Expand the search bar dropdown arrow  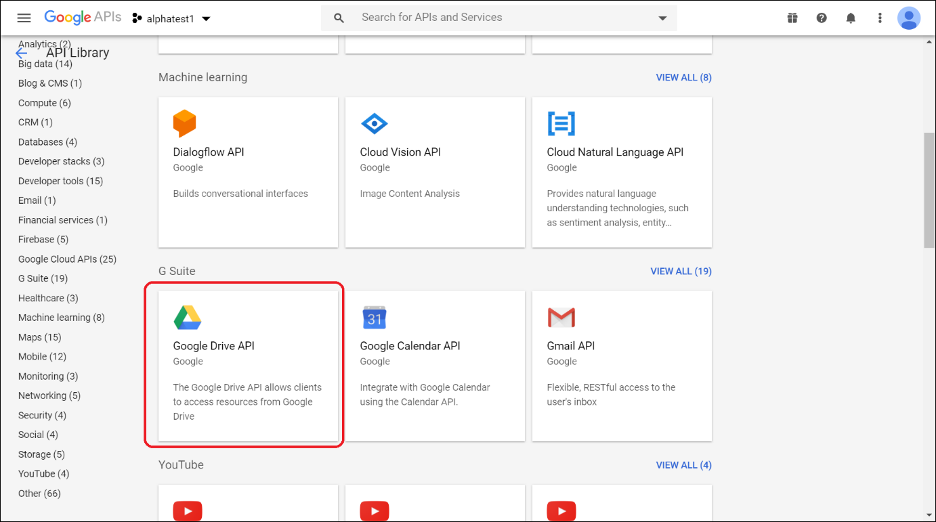(x=662, y=18)
